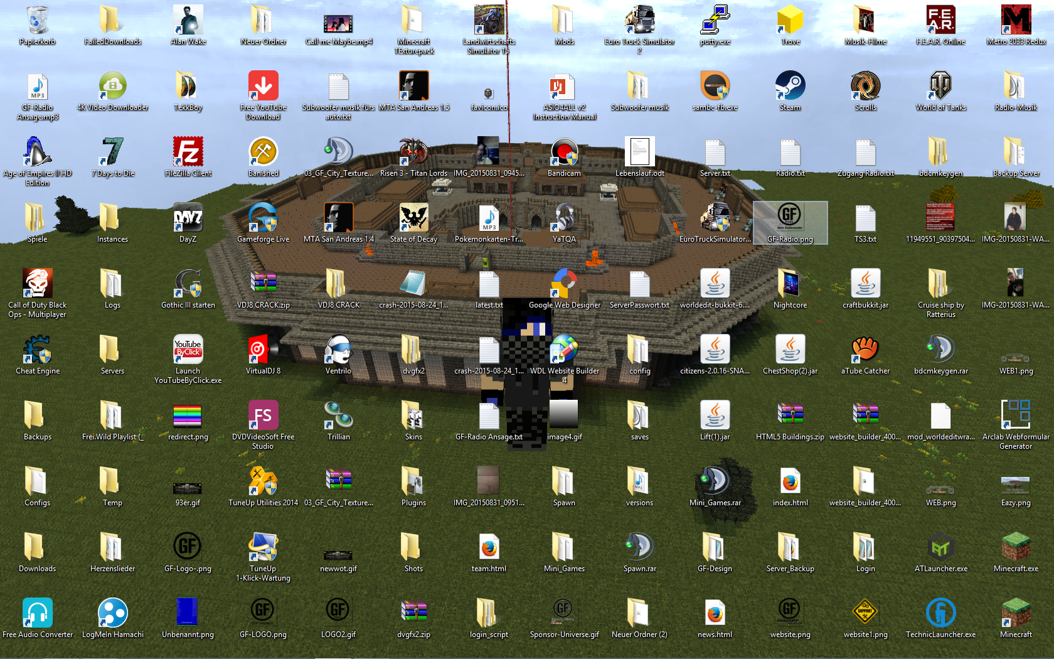Click the Downloads folder
This screenshot has width=1054, height=659.
pos(38,548)
